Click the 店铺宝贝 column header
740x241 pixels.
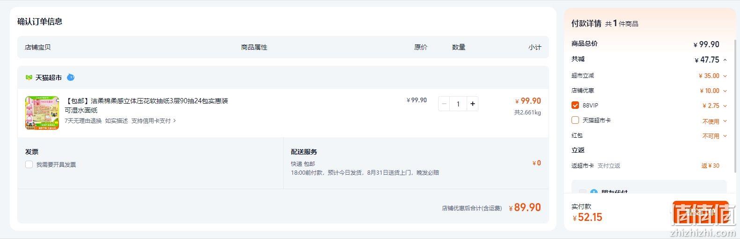coord(38,47)
